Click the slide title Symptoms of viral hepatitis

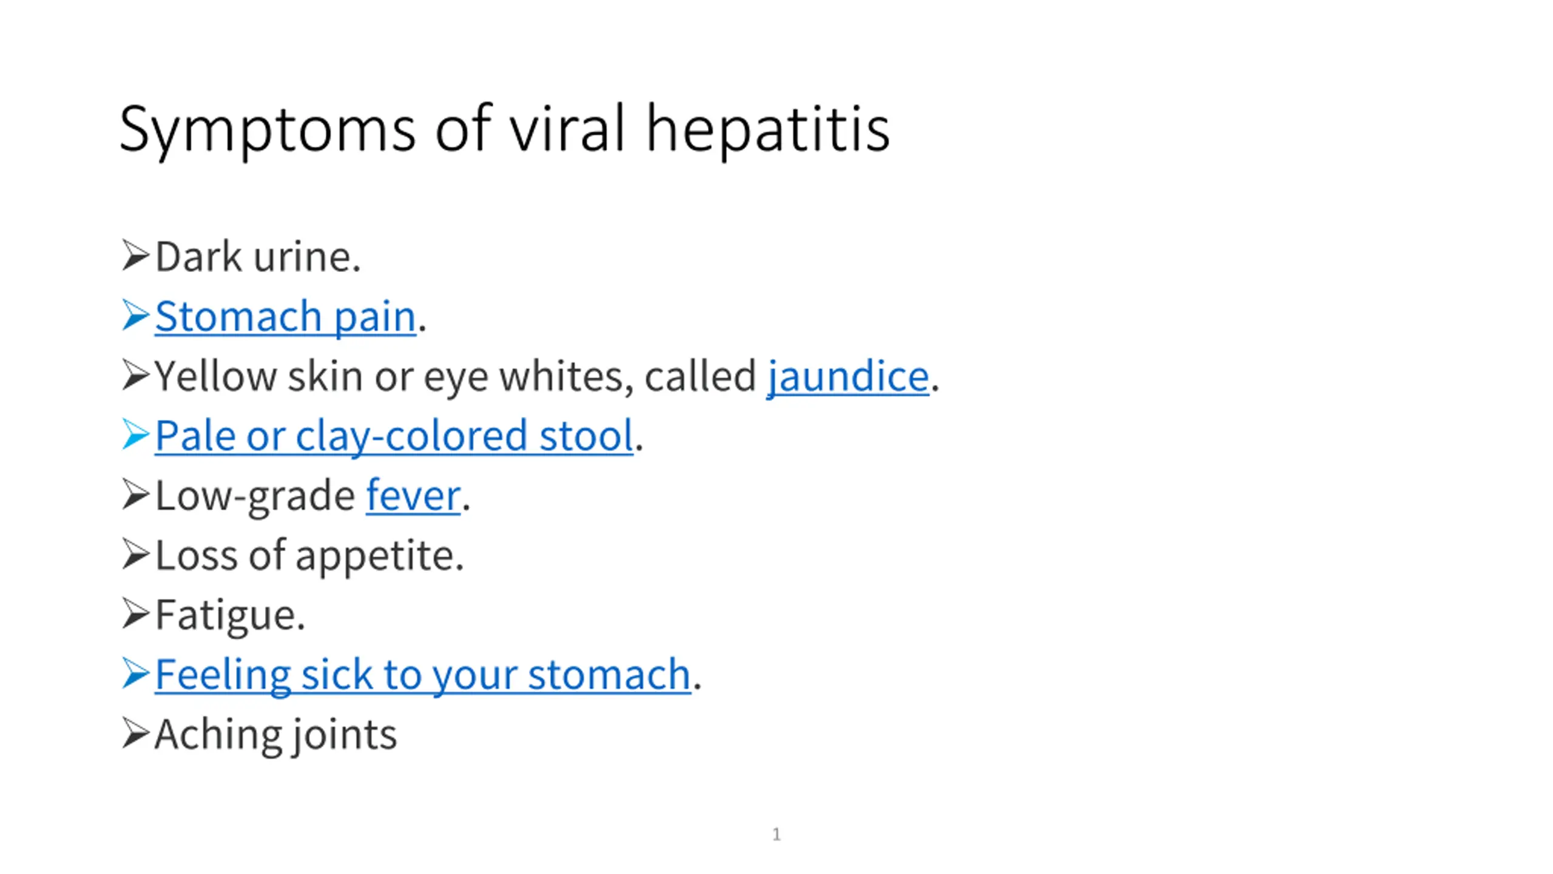[x=505, y=129]
